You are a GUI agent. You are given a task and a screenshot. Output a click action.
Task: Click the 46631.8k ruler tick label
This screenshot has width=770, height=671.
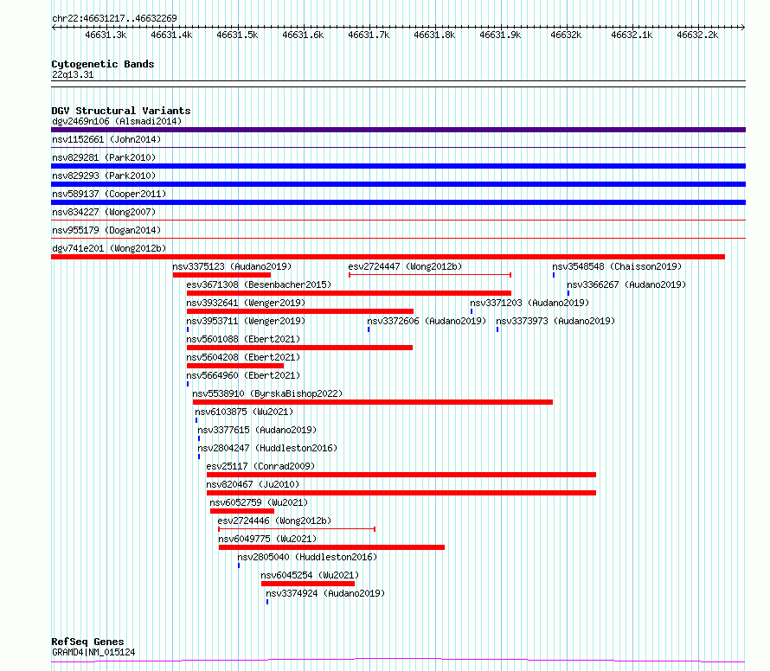coord(434,35)
